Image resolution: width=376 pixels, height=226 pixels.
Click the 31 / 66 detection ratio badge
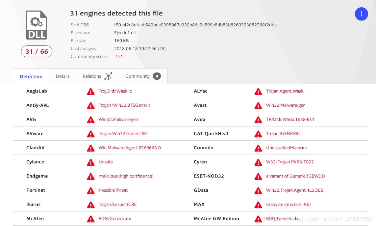point(37,51)
